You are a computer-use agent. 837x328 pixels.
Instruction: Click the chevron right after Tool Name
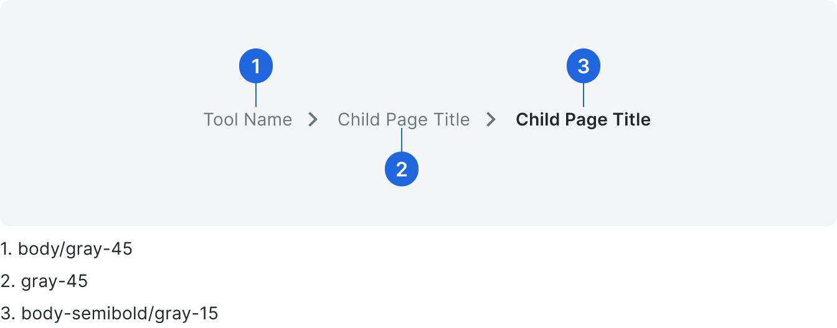tap(313, 119)
